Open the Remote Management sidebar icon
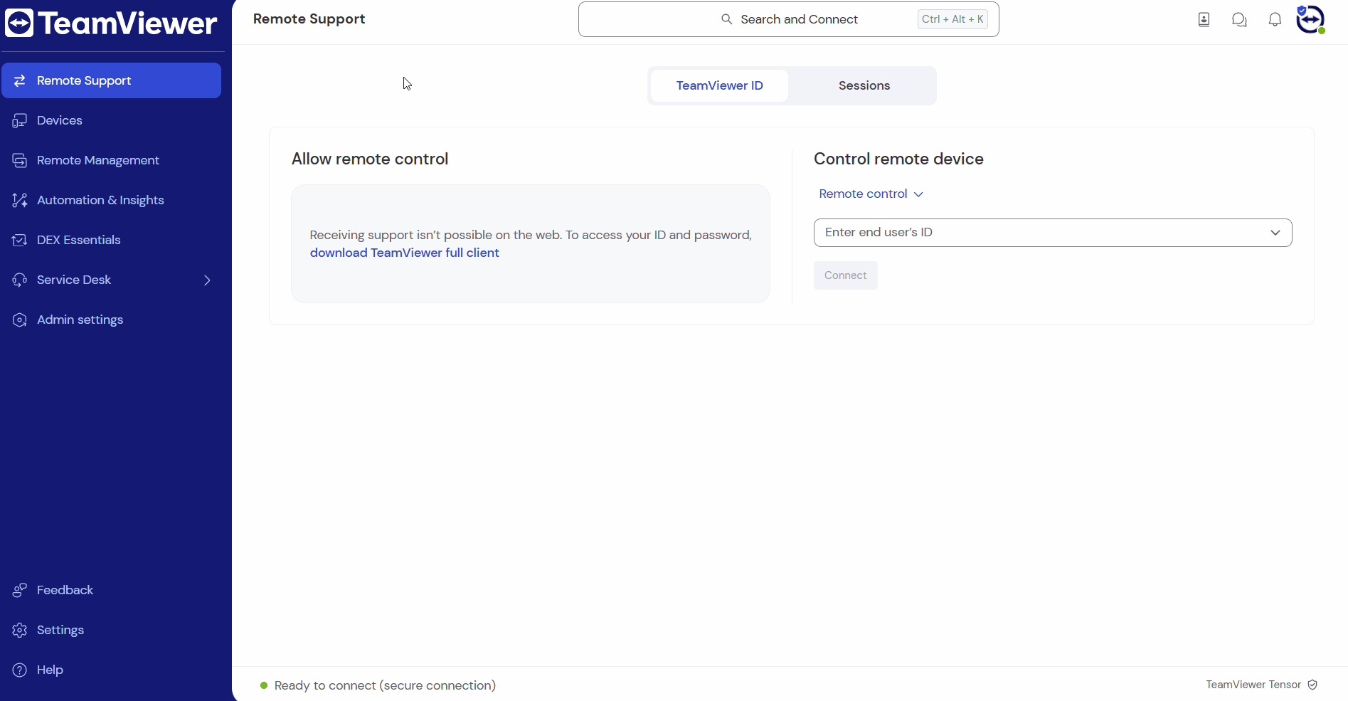The height and width of the screenshot is (701, 1348). (20, 161)
